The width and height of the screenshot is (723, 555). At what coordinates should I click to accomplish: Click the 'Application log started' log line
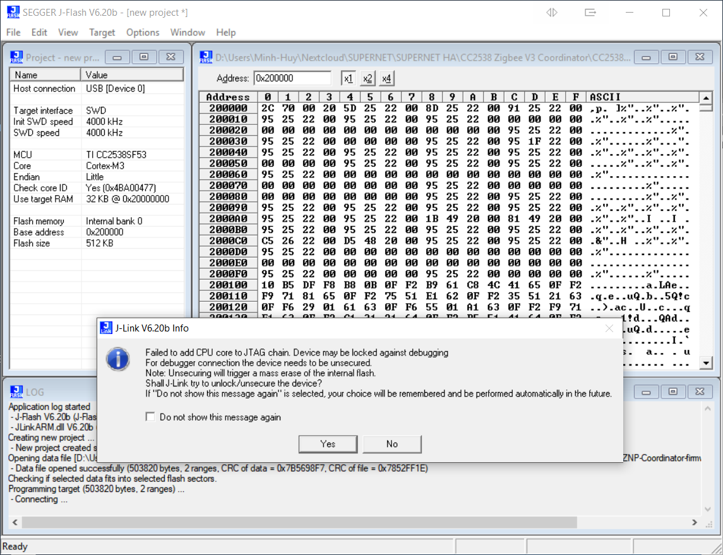tap(49, 407)
